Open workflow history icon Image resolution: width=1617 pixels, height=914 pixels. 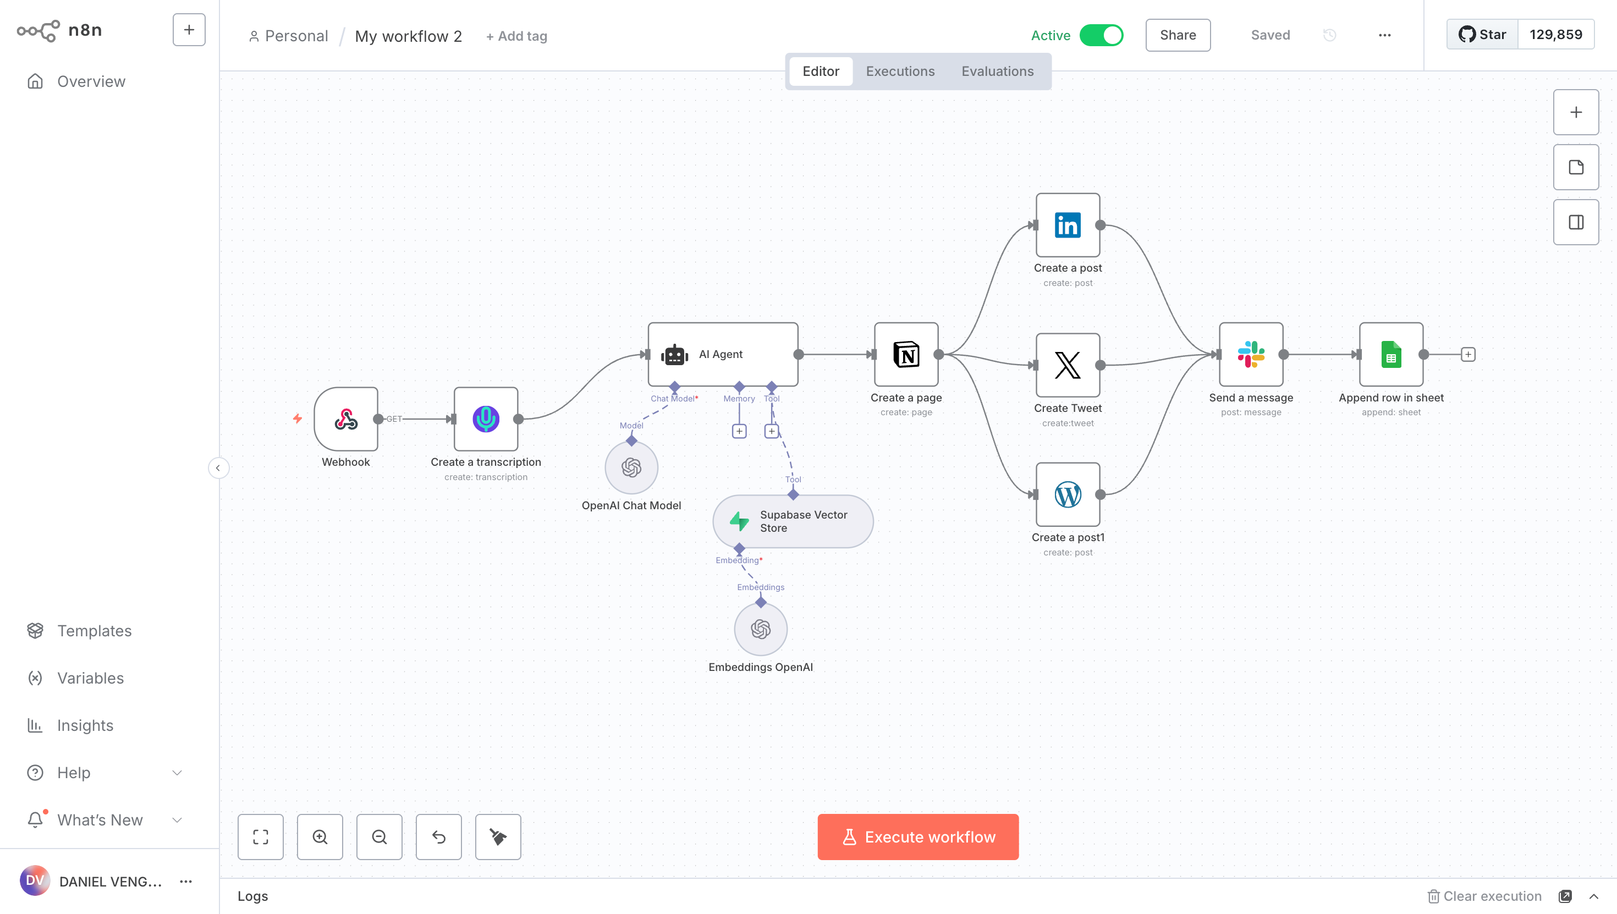(1329, 35)
